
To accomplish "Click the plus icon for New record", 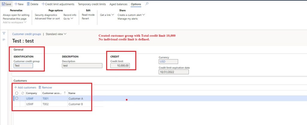I will tap(16, 4).
